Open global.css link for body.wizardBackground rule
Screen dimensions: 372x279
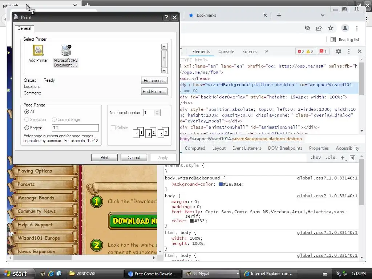pos(327,178)
